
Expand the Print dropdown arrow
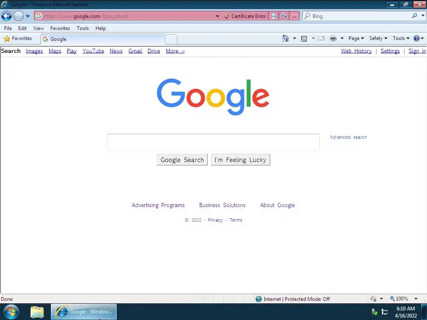click(x=342, y=39)
